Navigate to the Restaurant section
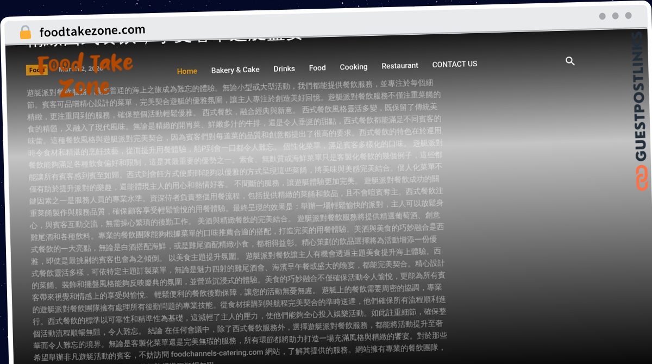The image size is (652, 364). pos(400,66)
